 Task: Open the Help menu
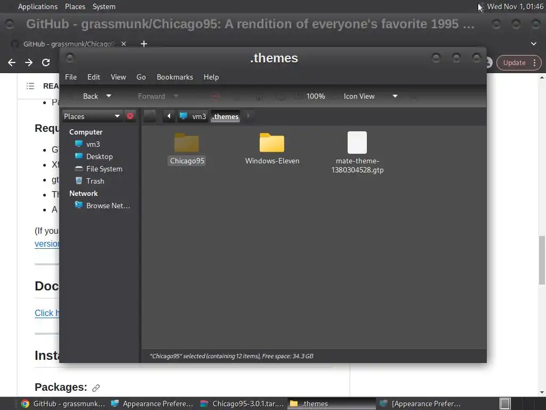[211, 77]
